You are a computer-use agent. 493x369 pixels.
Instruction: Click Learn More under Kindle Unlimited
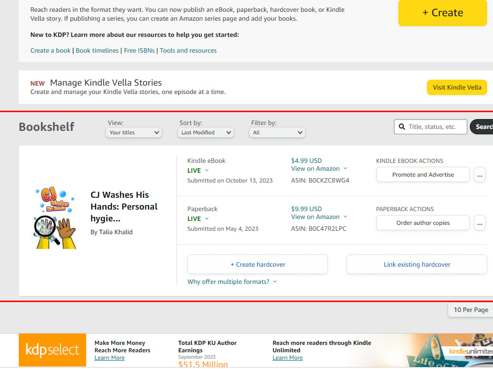tap(287, 358)
